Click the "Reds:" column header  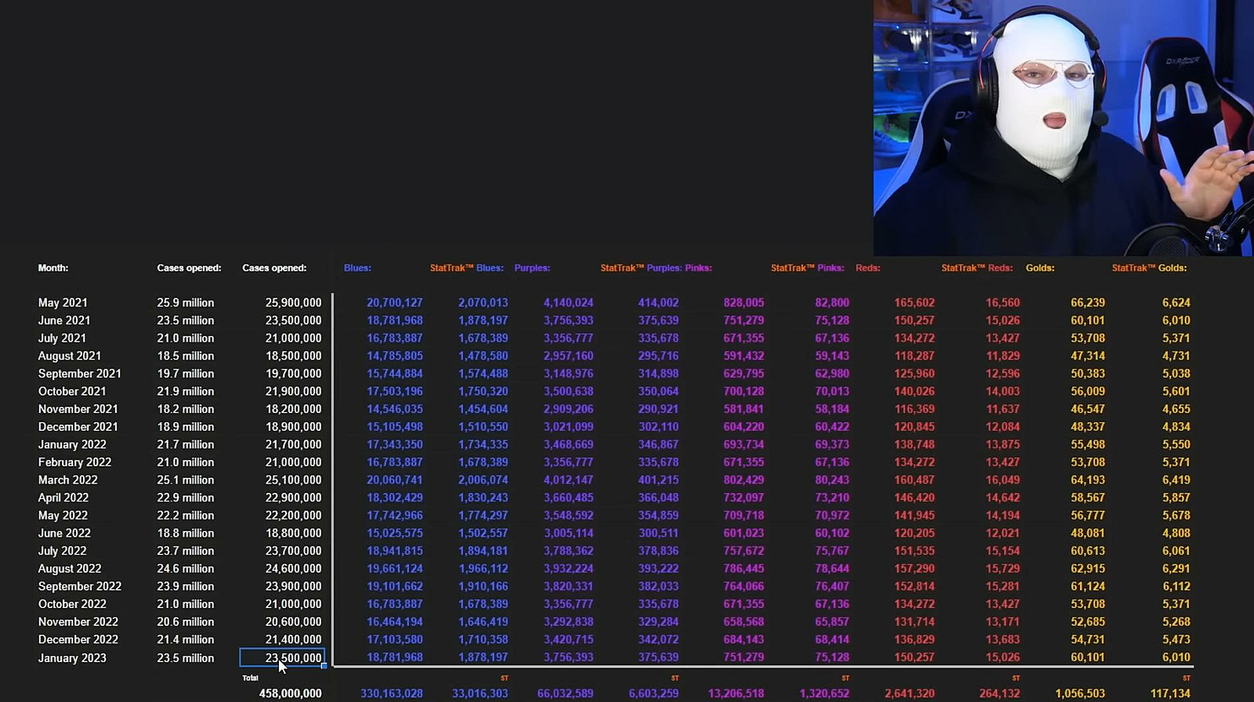coord(868,268)
